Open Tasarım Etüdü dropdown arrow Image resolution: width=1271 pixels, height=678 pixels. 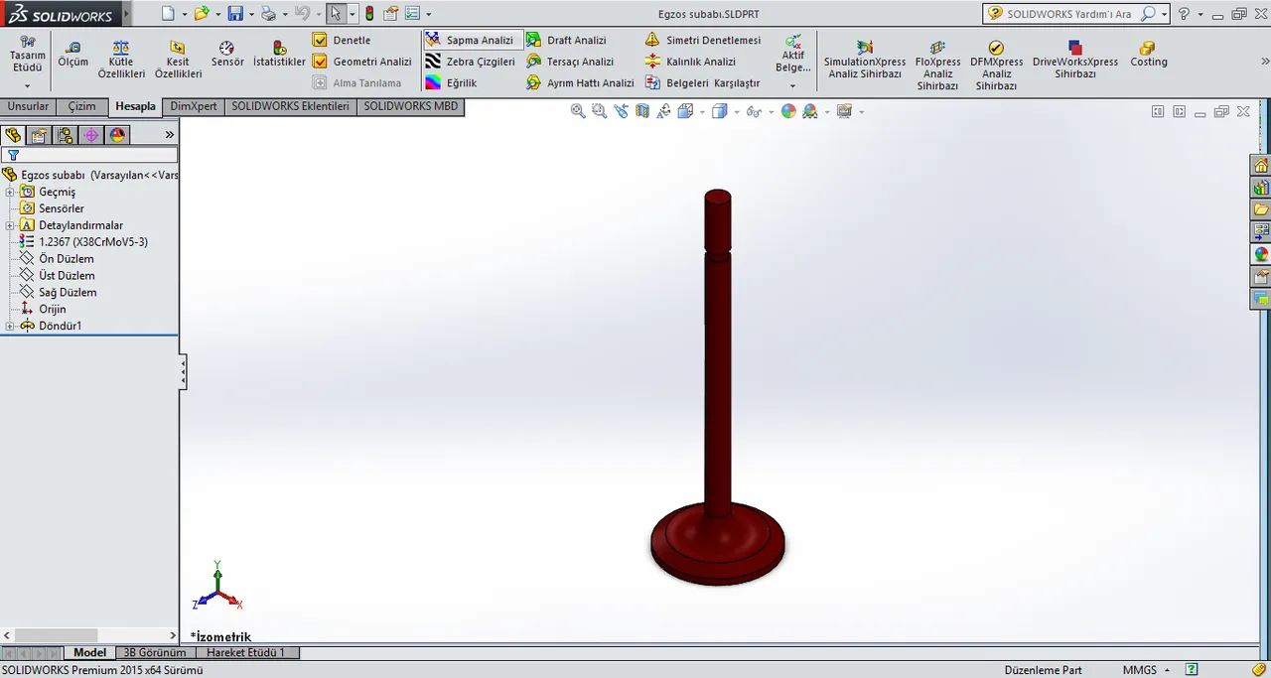click(27, 86)
